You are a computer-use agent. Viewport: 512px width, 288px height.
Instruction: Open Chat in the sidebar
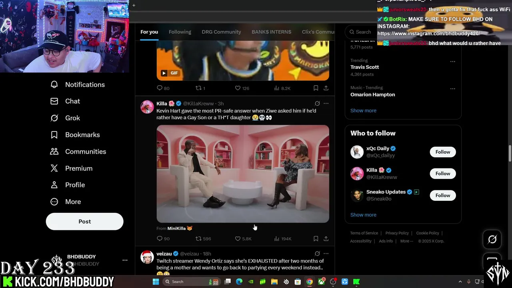65,101
